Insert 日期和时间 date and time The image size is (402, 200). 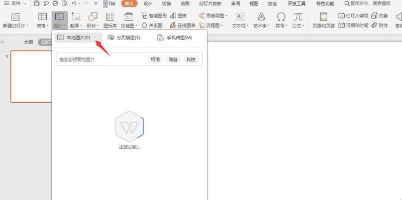pos(353,26)
